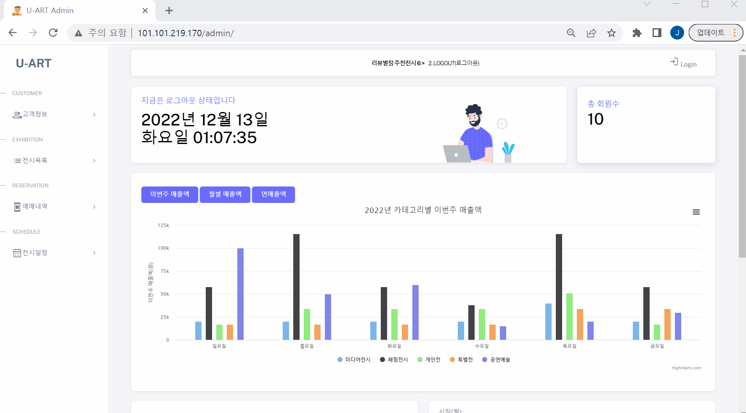This screenshot has height=413, width=746.
Task: Expand the 전시일정 sidebar chevron
Action: pos(94,253)
